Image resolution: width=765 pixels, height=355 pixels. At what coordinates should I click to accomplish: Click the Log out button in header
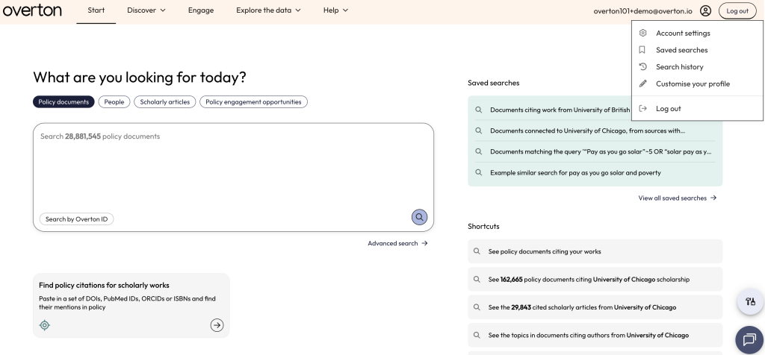tap(737, 10)
